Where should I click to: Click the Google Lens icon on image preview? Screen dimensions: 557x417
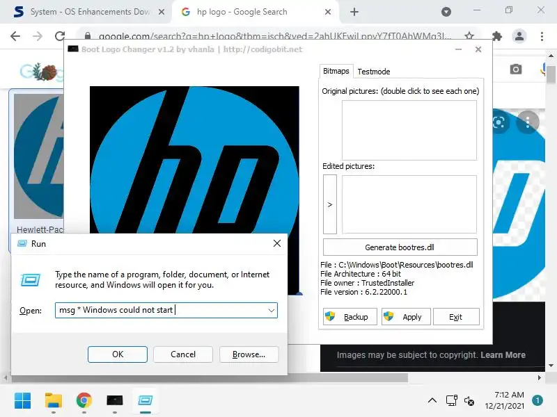coord(499,123)
